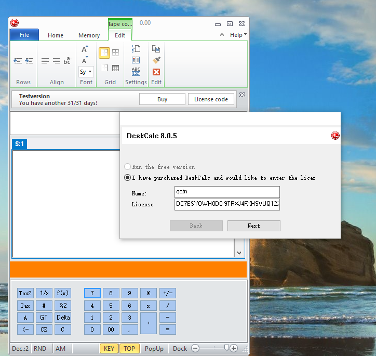376x356 pixels.
Task: Click the align left icon
Action: (45, 61)
